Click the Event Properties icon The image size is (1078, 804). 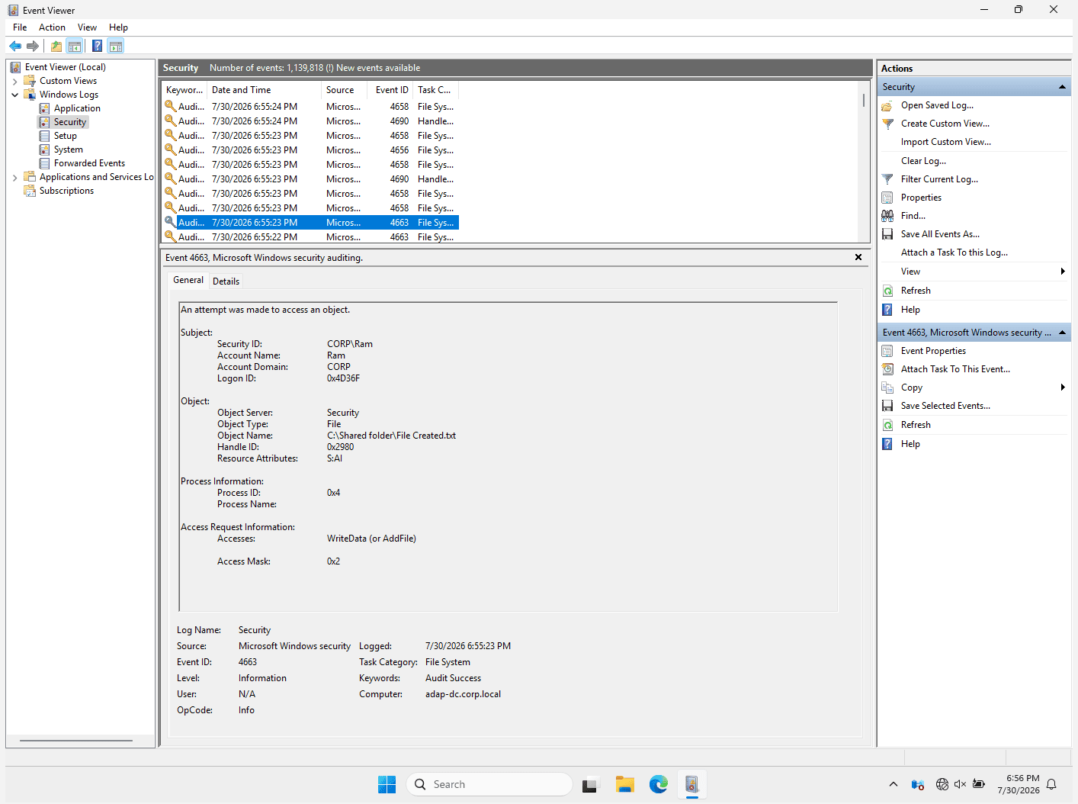point(887,351)
